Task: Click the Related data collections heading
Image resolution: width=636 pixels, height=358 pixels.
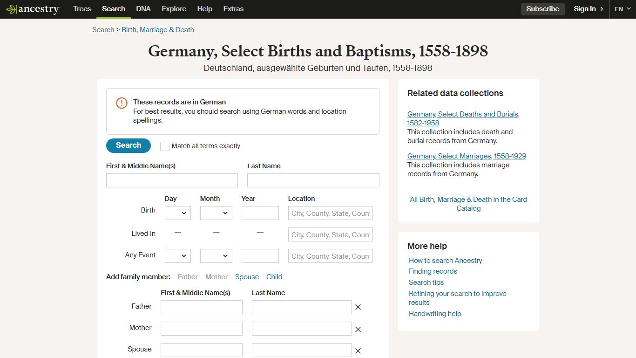Action: pos(455,93)
